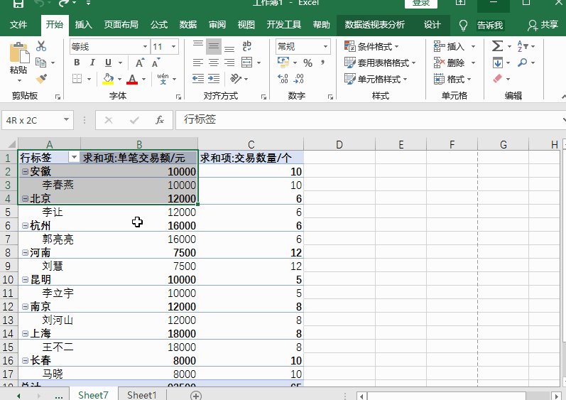Collapse the 杭州 group in pivot table
The width and height of the screenshot is (566, 400).
(x=25, y=225)
